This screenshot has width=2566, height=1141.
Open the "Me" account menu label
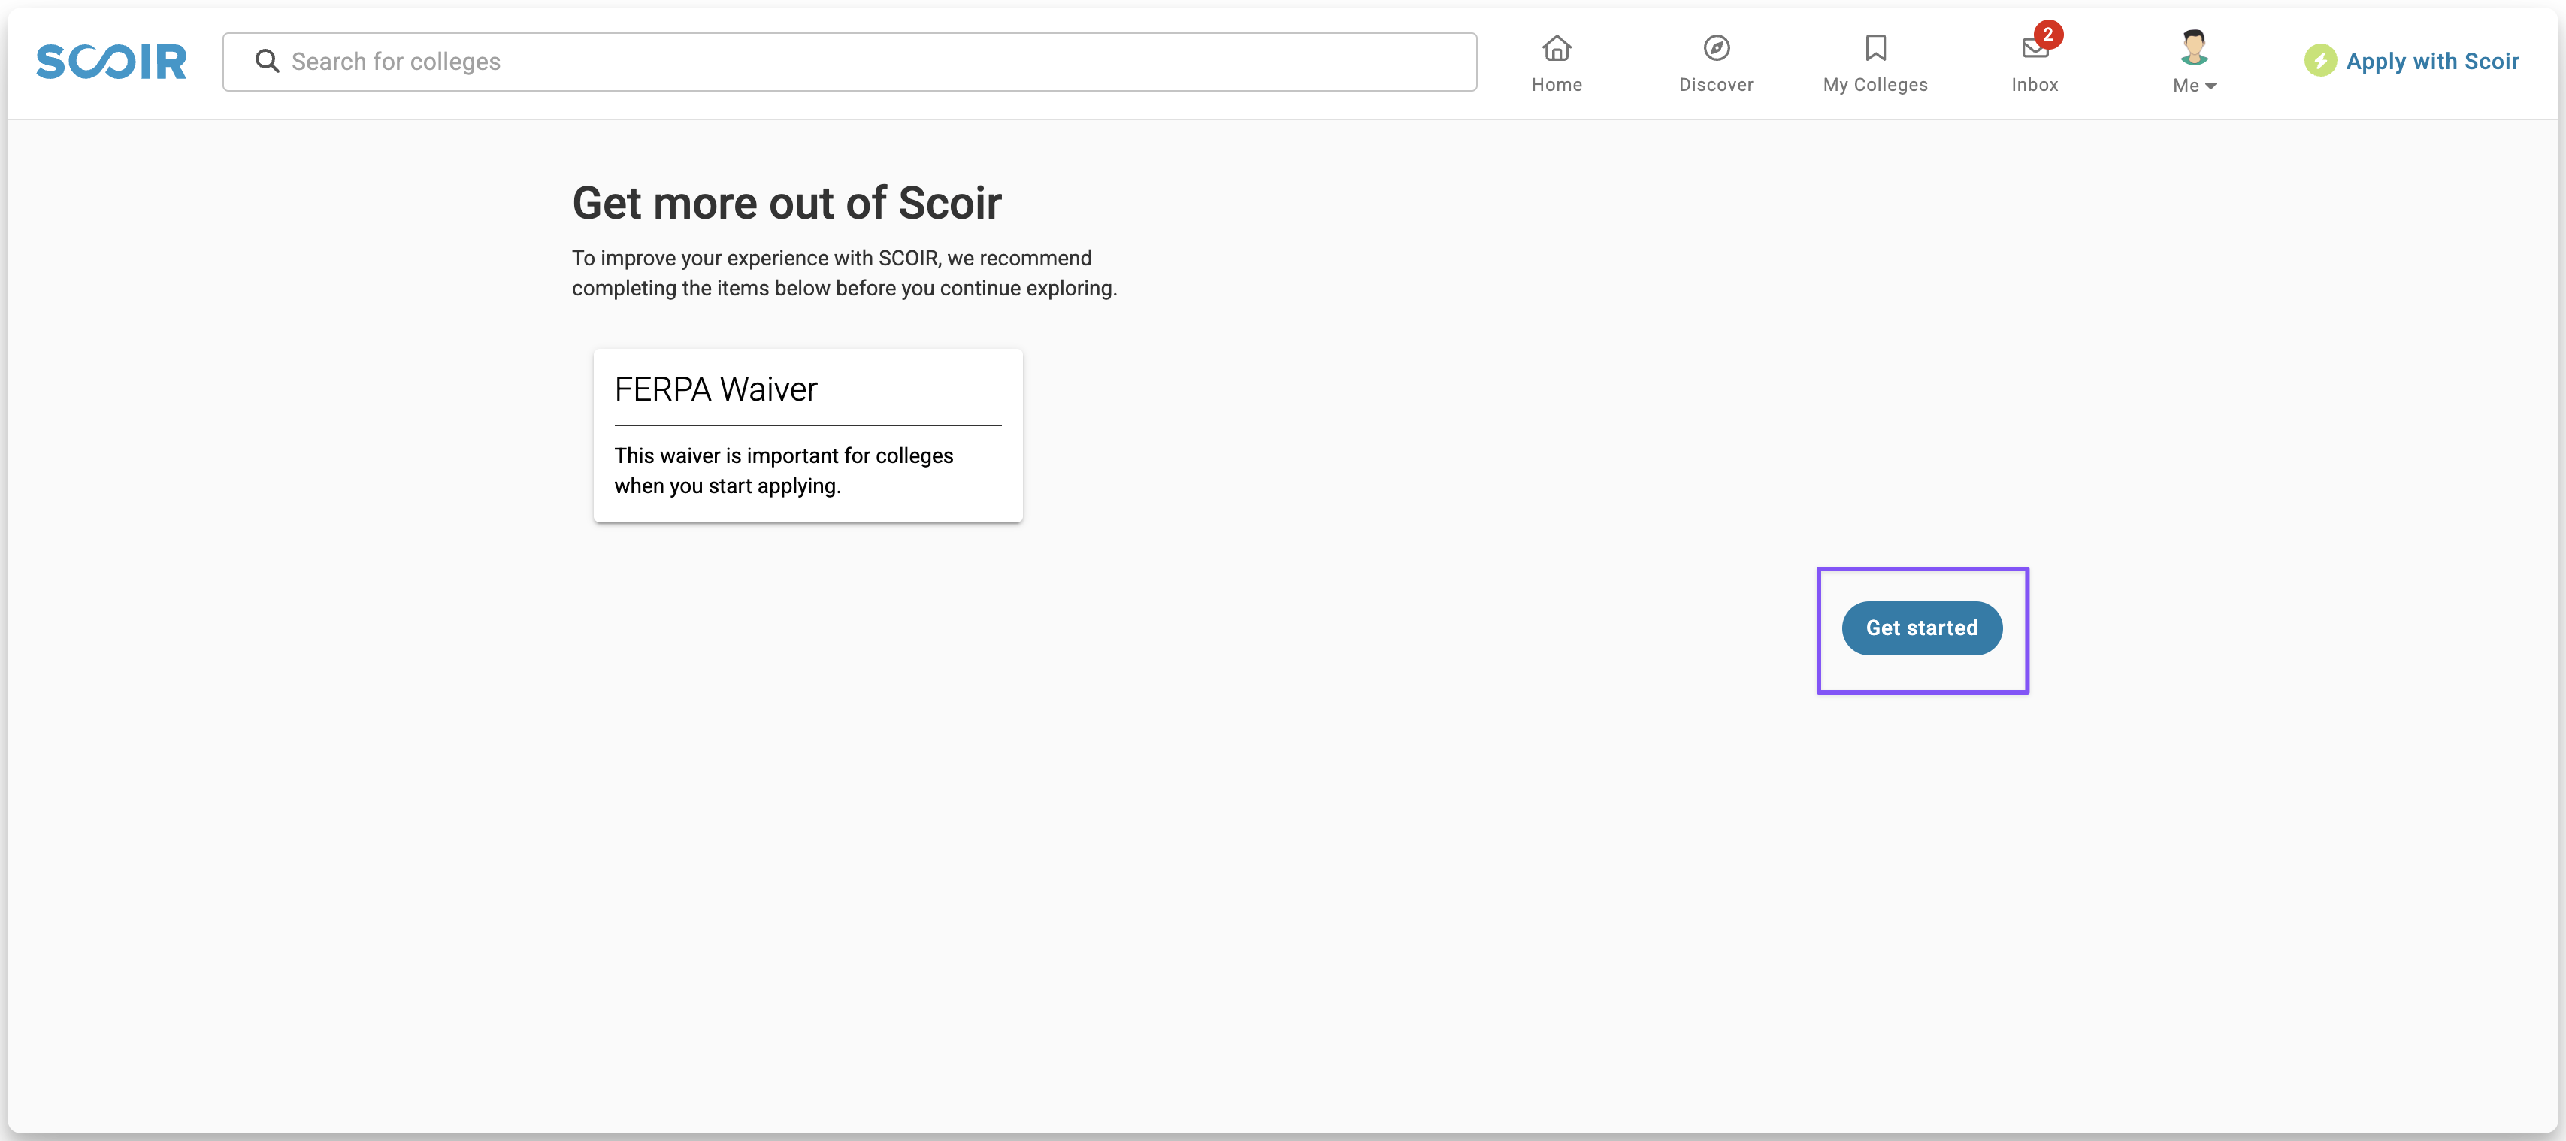[2186, 86]
